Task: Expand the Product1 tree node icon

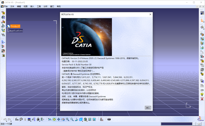Action: point(8,26)
